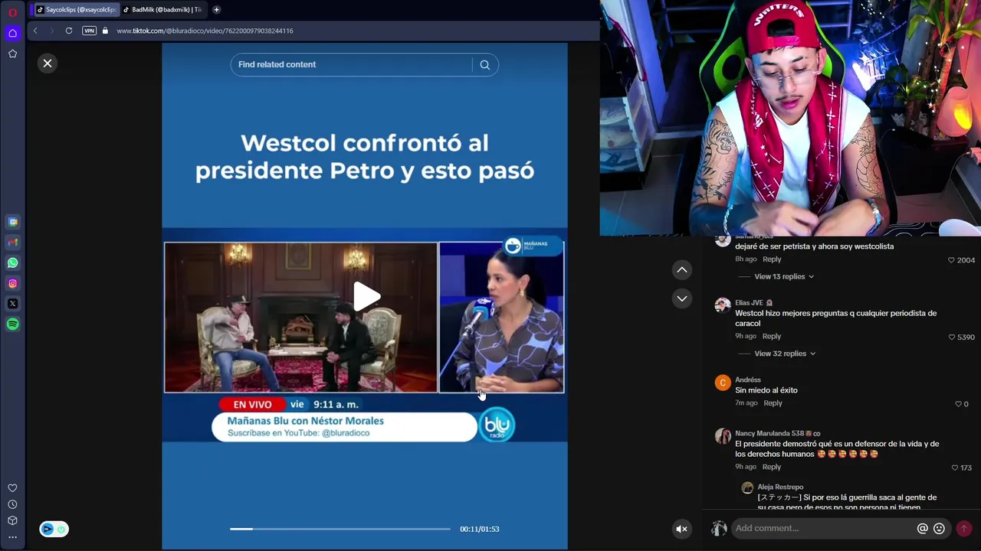
Task: Click Andréss's orange C avatar
Action: point(722,383)
